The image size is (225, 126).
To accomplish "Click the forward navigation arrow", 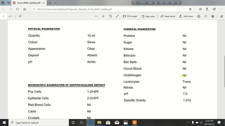I will (x=11, y=9).
